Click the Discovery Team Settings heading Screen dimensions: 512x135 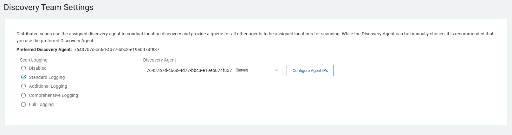[49, 7]
